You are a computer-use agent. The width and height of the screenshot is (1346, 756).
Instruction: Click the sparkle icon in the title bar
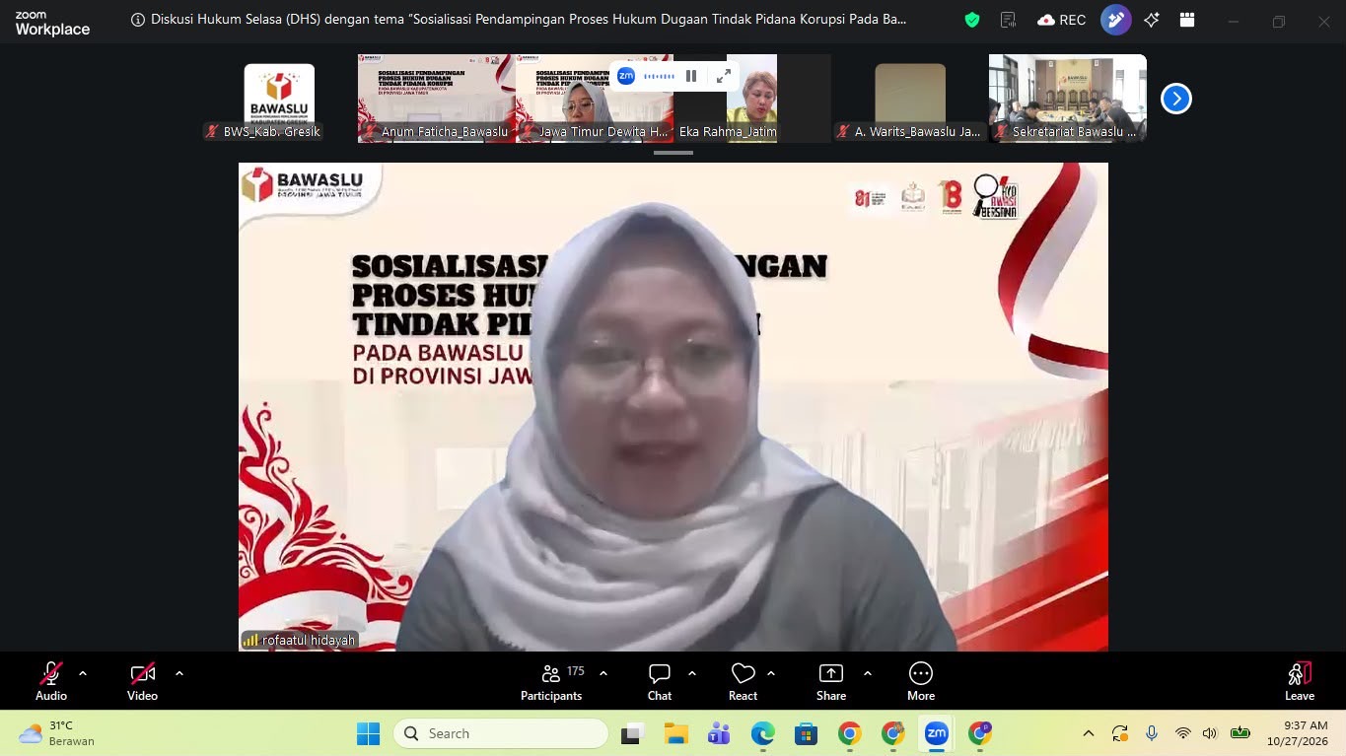click(x=1152, y=20)
